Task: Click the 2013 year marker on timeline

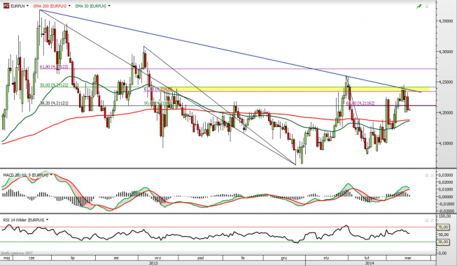Action: pyautogui.click(x=153, y=263)
